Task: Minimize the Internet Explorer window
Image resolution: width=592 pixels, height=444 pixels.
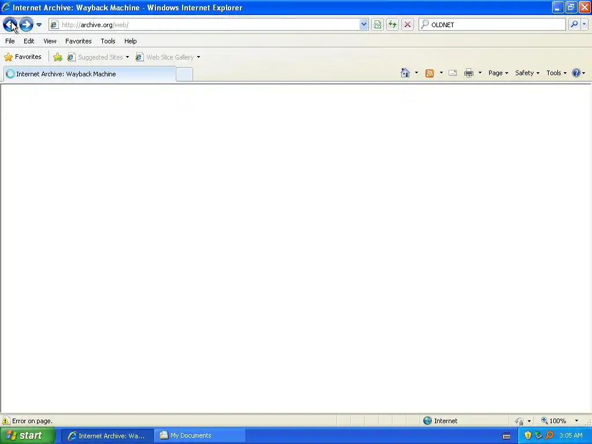Action: coord(558,7)
